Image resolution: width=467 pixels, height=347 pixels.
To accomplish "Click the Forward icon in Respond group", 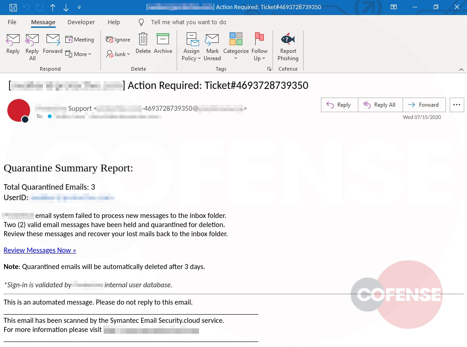I will coord(52,44).
